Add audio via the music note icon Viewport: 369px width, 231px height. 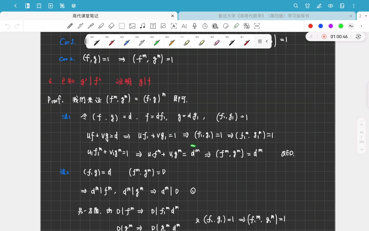[x=142, y=26]
